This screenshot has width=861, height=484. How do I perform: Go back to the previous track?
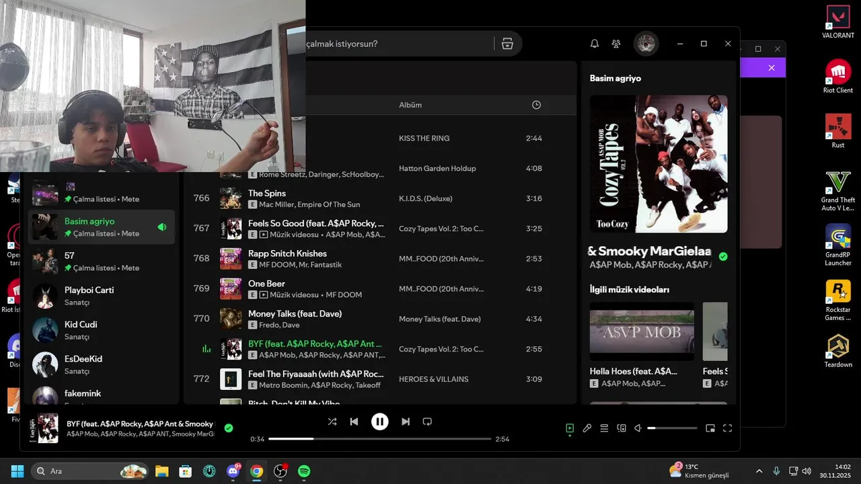point(354,421)
